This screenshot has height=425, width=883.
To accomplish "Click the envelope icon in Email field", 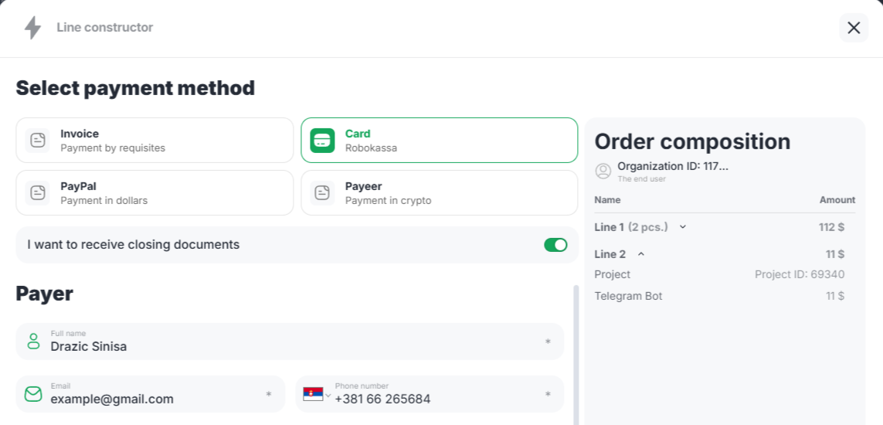I will [x=33, y=394].
